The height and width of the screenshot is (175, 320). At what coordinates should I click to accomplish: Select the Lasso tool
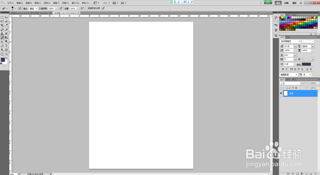pos(2,21)
